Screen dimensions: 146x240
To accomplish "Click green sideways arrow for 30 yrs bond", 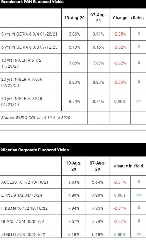I will [139, 101].
